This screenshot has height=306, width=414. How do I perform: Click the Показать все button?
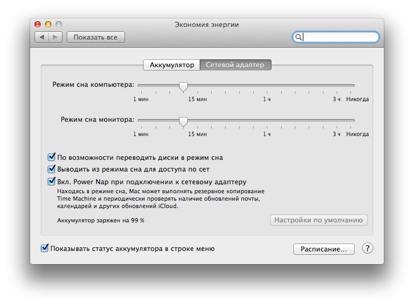(96, 37)
